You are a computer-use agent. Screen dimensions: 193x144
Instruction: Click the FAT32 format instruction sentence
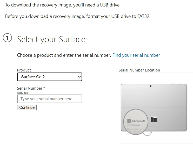point(78,16)
